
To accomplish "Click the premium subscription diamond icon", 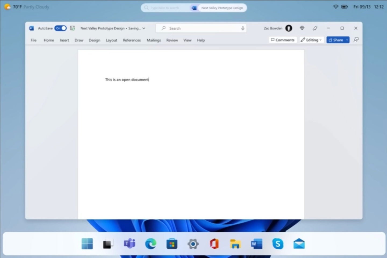I will pyautogui.click(x=302, y=28).
